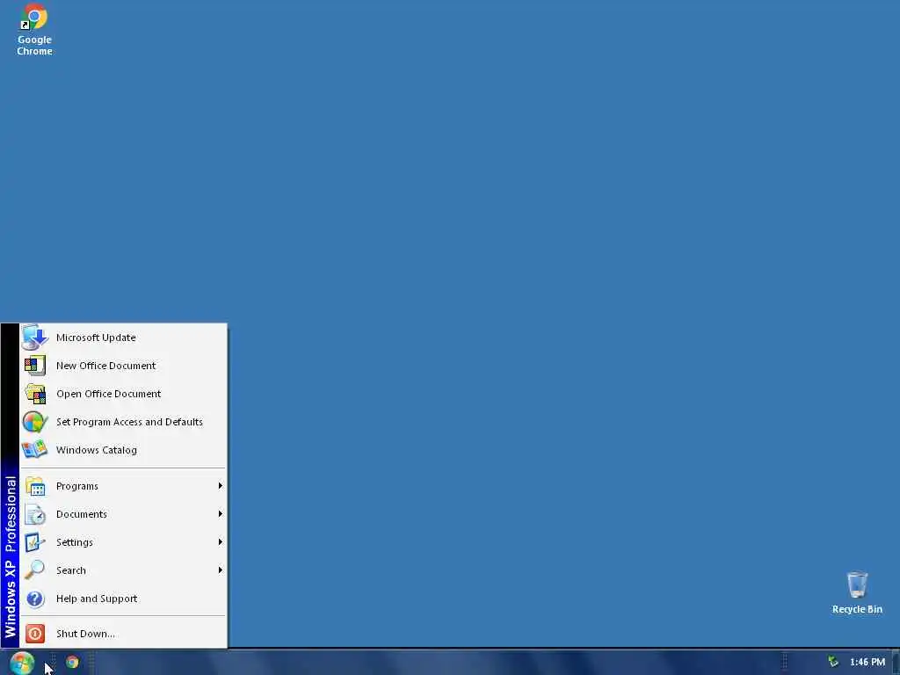This screenshot has height=675, width=900.
Task: Click the Settings menu icon
Action: (x=34, y=542)
